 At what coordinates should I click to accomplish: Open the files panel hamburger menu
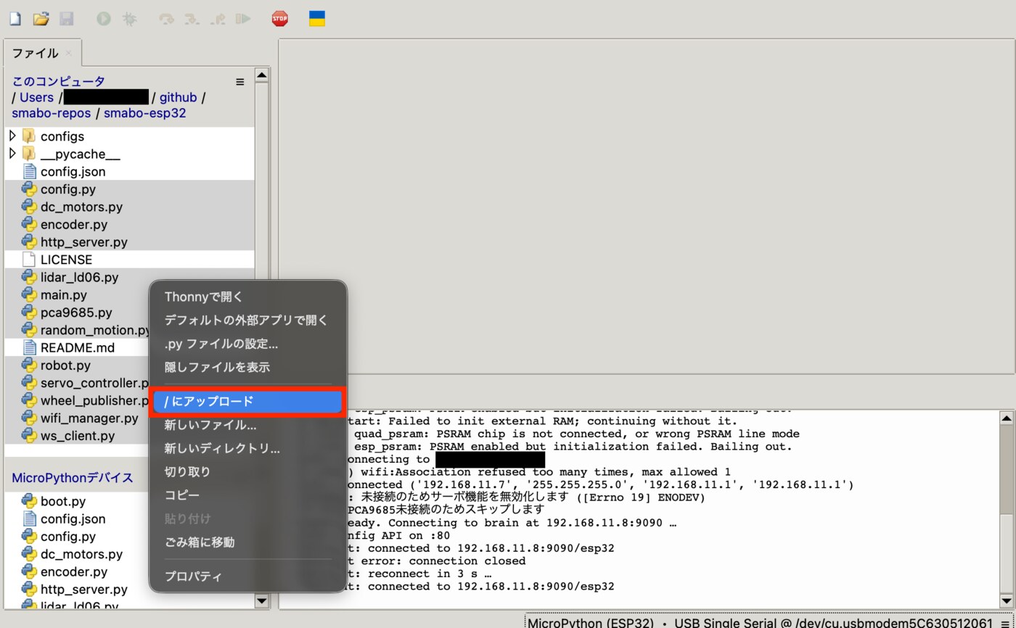click(240, 82)
